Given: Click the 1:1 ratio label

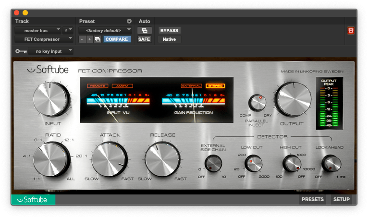Looking at the screenshot, I should pos(37,179).
